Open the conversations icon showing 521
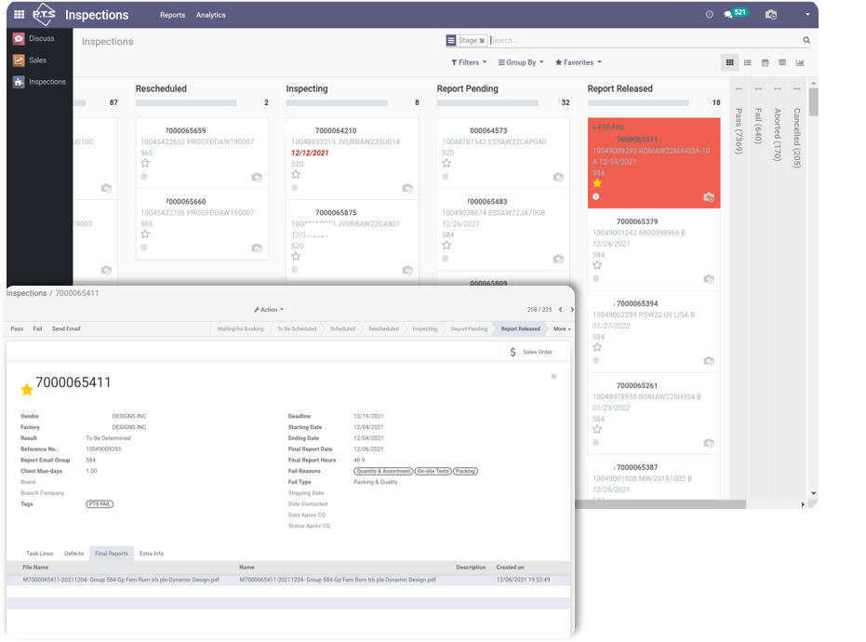This screenshot has height=642, width=866. (x=728, y=15)
